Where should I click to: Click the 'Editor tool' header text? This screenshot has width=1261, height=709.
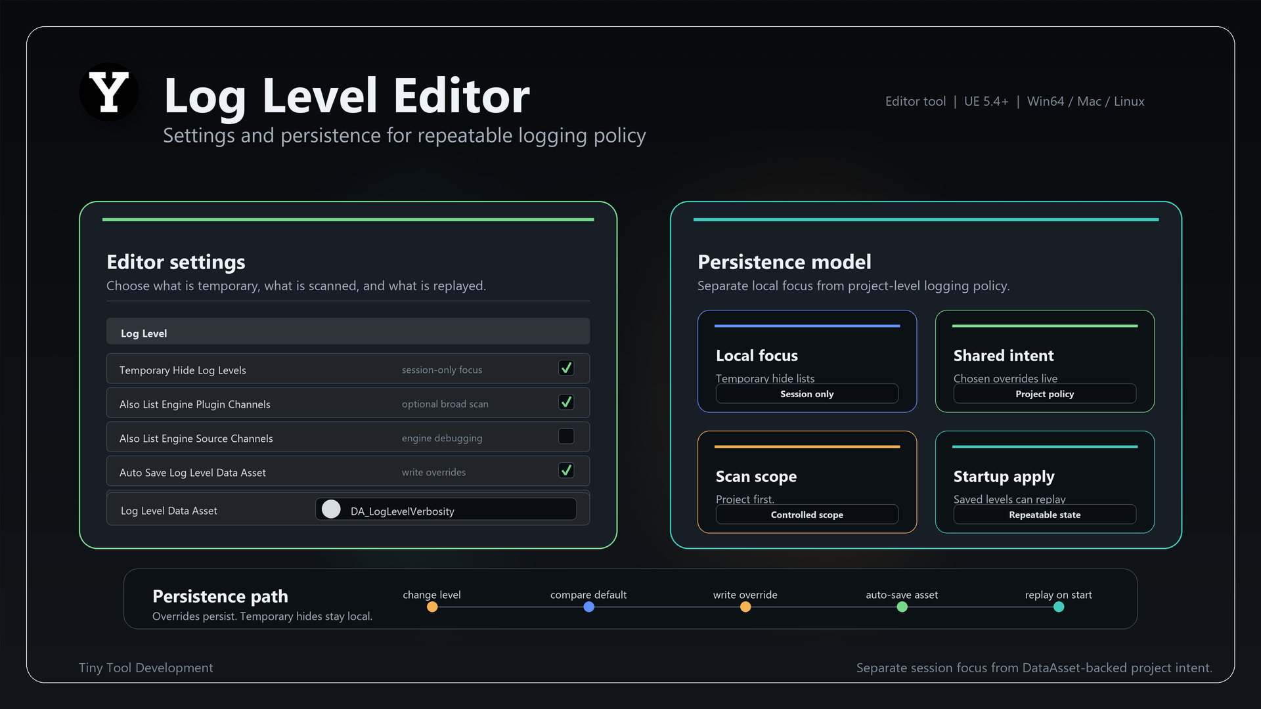(x=916, y=101)
